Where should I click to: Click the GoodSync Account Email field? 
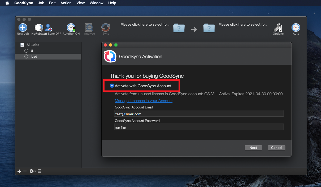click(x=199, y=114)
